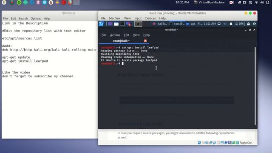Click the VirtualBox Machine item in top bar
Viewport: 272px width, 153px height.
tap(209, 3)
